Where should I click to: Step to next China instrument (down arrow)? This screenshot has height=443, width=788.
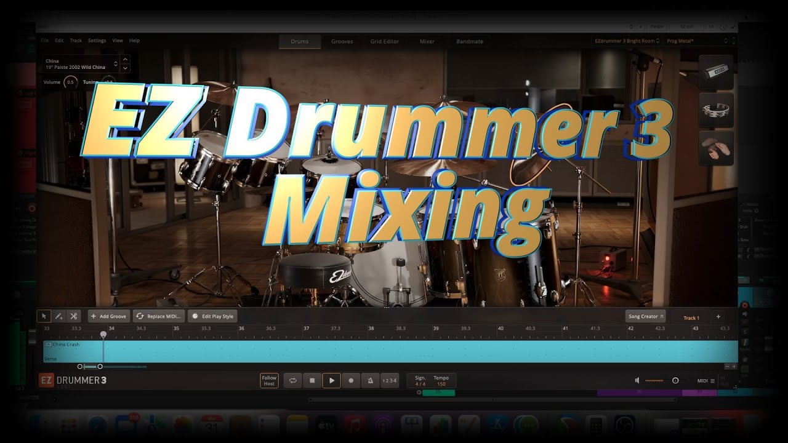(x=126, y=67)
